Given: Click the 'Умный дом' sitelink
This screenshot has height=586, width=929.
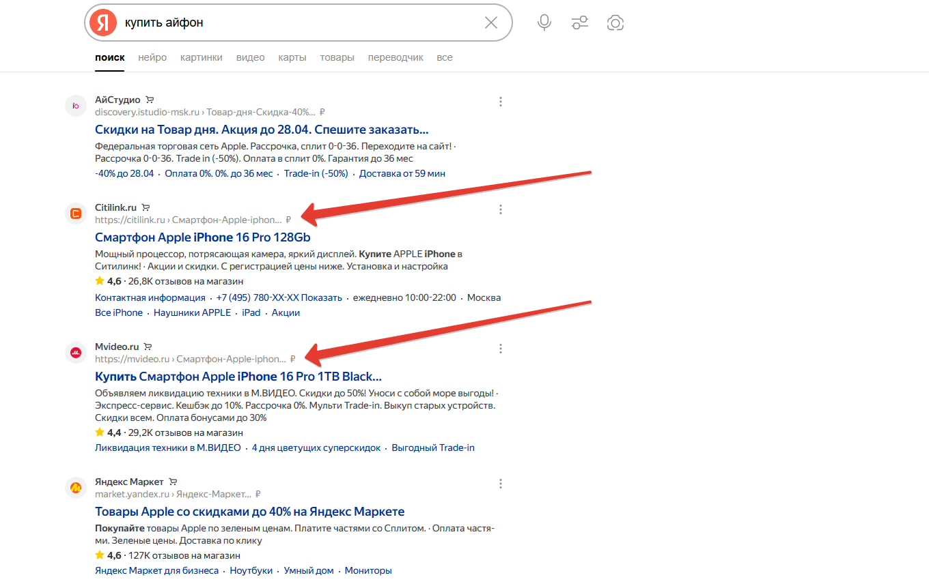Looking at the screenshot, I should [x=309, y=570].
